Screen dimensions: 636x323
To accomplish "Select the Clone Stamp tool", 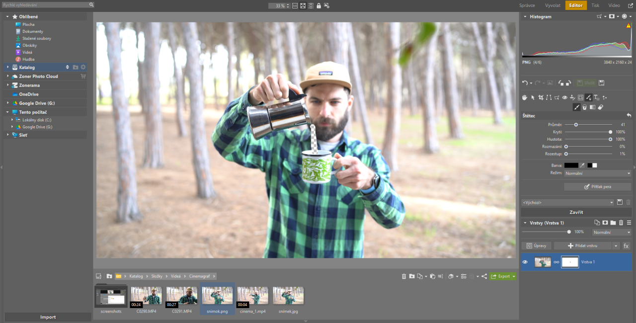I will coord(572,98).
